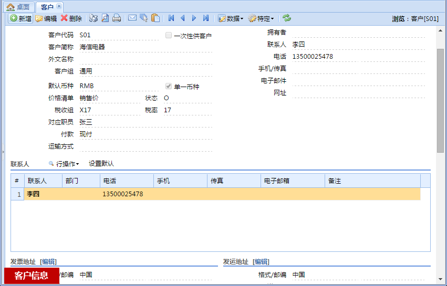Viewport: 447px width, 286px height.
Task: Click the email envelope icon
Action: click(132, 18)
